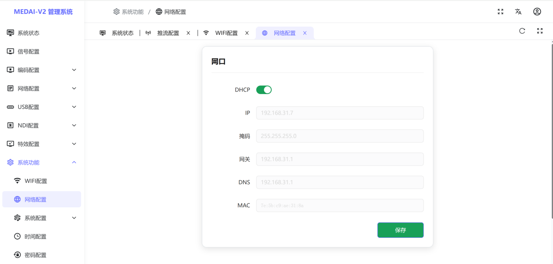The image size is (553, 264).
Task: Click the MEDAI-V2 管理系统 logo title
Action: click(43, 12)
